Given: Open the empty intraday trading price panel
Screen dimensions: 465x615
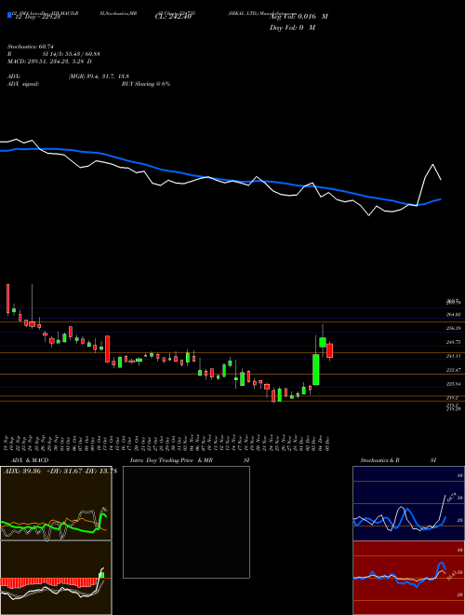Looking at the screenshot, I should pyautogui.click(x=186, y=522).
